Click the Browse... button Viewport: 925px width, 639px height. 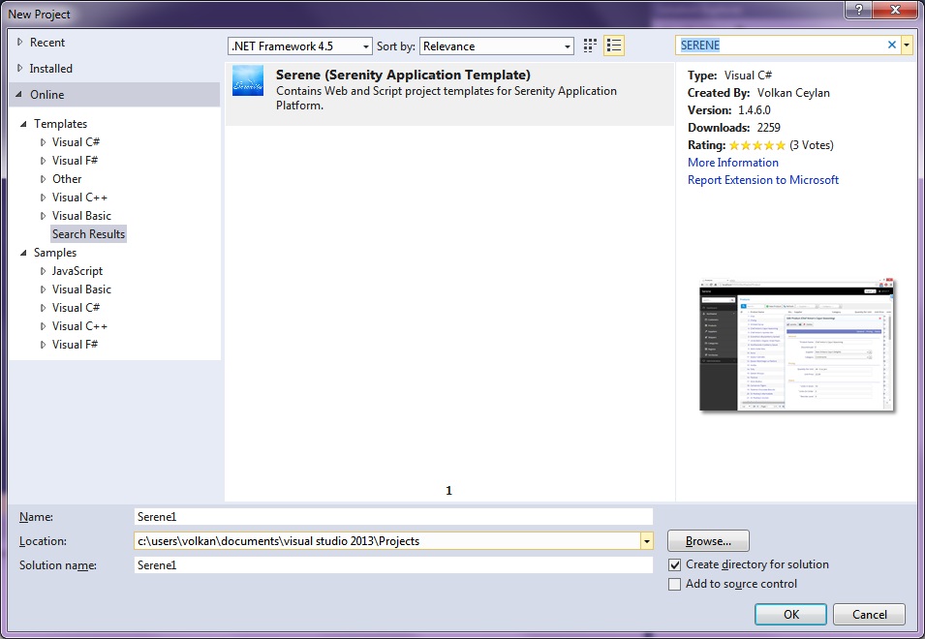pos(708,541)
